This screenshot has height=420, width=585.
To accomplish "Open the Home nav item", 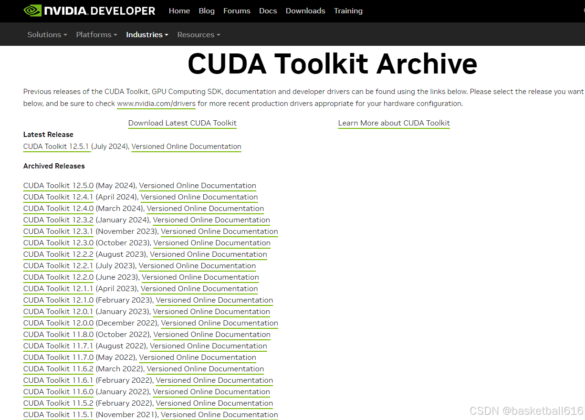I will (x=179, y=11).
